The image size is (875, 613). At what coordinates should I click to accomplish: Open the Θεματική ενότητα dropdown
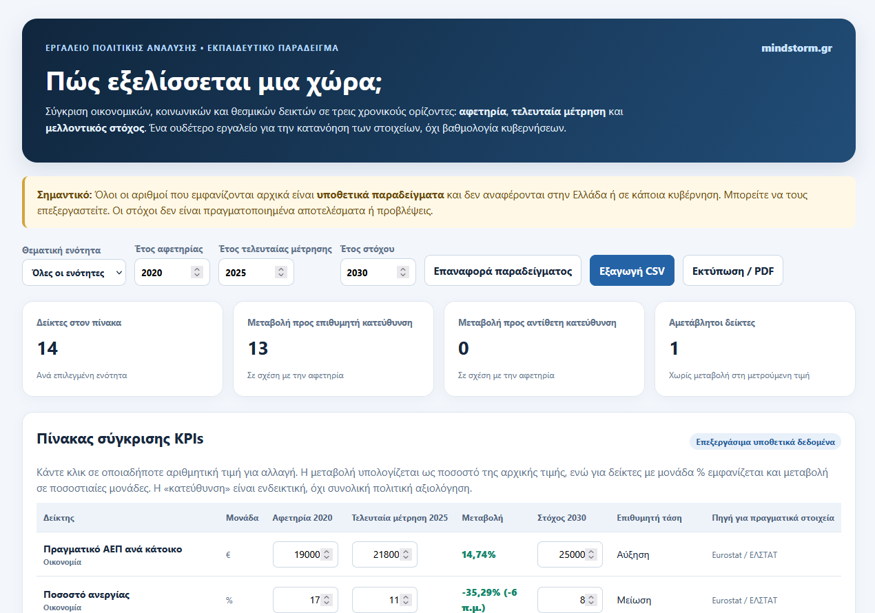74,272
